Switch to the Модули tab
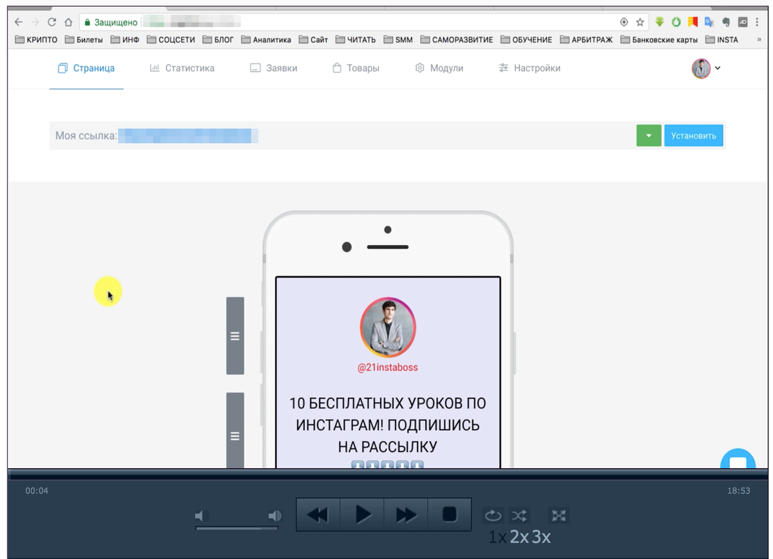 click(439, 68)
